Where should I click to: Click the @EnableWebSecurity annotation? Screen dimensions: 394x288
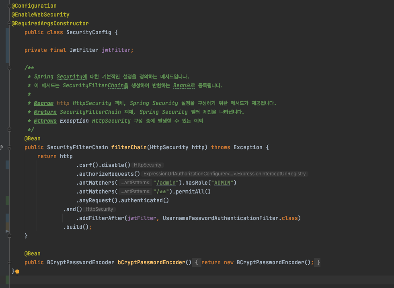pos(41,14)
